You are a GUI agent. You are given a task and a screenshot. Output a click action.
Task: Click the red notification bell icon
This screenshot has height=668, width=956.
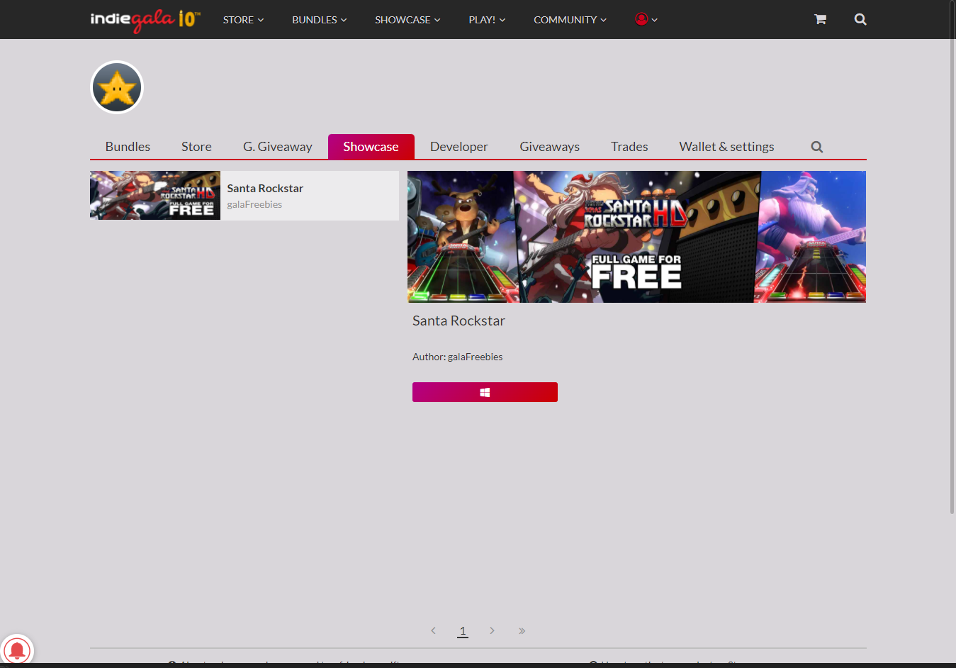[16, 650]
